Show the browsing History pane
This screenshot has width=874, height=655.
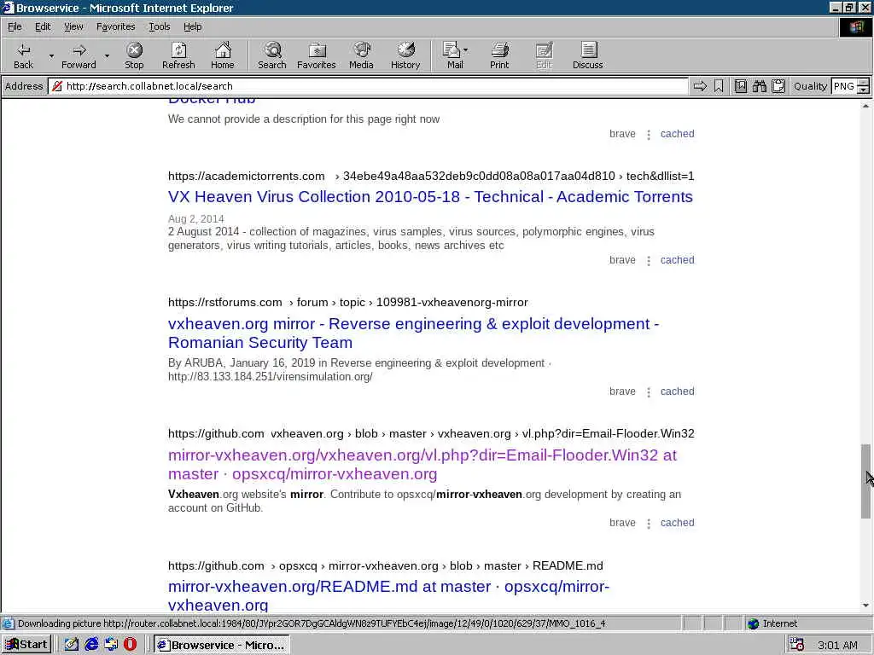(405, 55)
